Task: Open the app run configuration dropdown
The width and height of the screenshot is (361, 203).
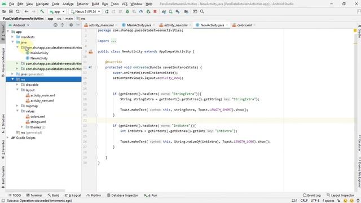Action: click(x=57, y=11)
